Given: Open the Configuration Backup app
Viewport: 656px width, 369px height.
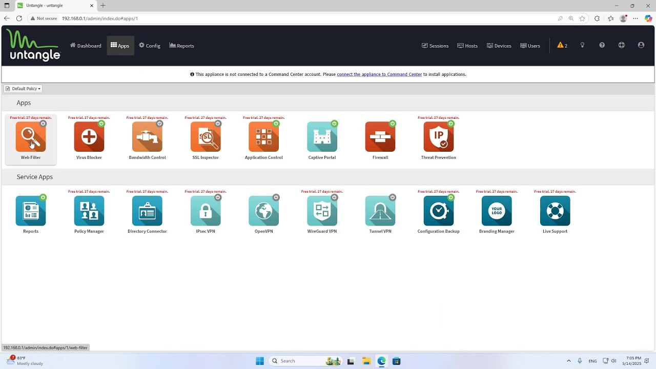Looking at the screenshot, I should point(439,211).
